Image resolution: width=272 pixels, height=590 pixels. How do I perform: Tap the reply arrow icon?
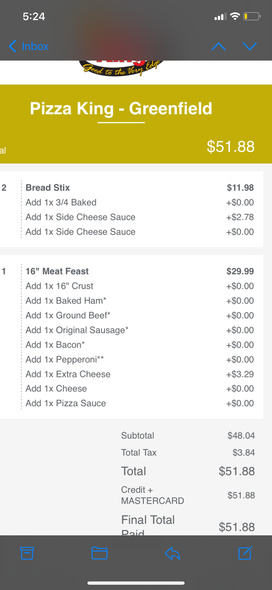[x=172, y=553]
